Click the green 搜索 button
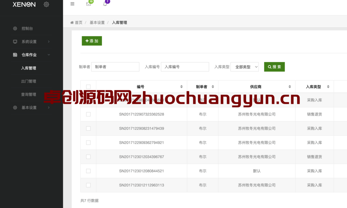The height and width of the screenshot is (208, 347). [x=274, y=67]
